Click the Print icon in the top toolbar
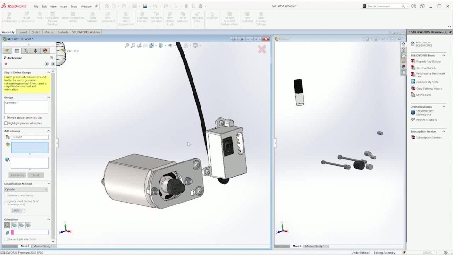The height and width of the screenshot is (255, 453). pyautogui.click(x=145, y=6)
